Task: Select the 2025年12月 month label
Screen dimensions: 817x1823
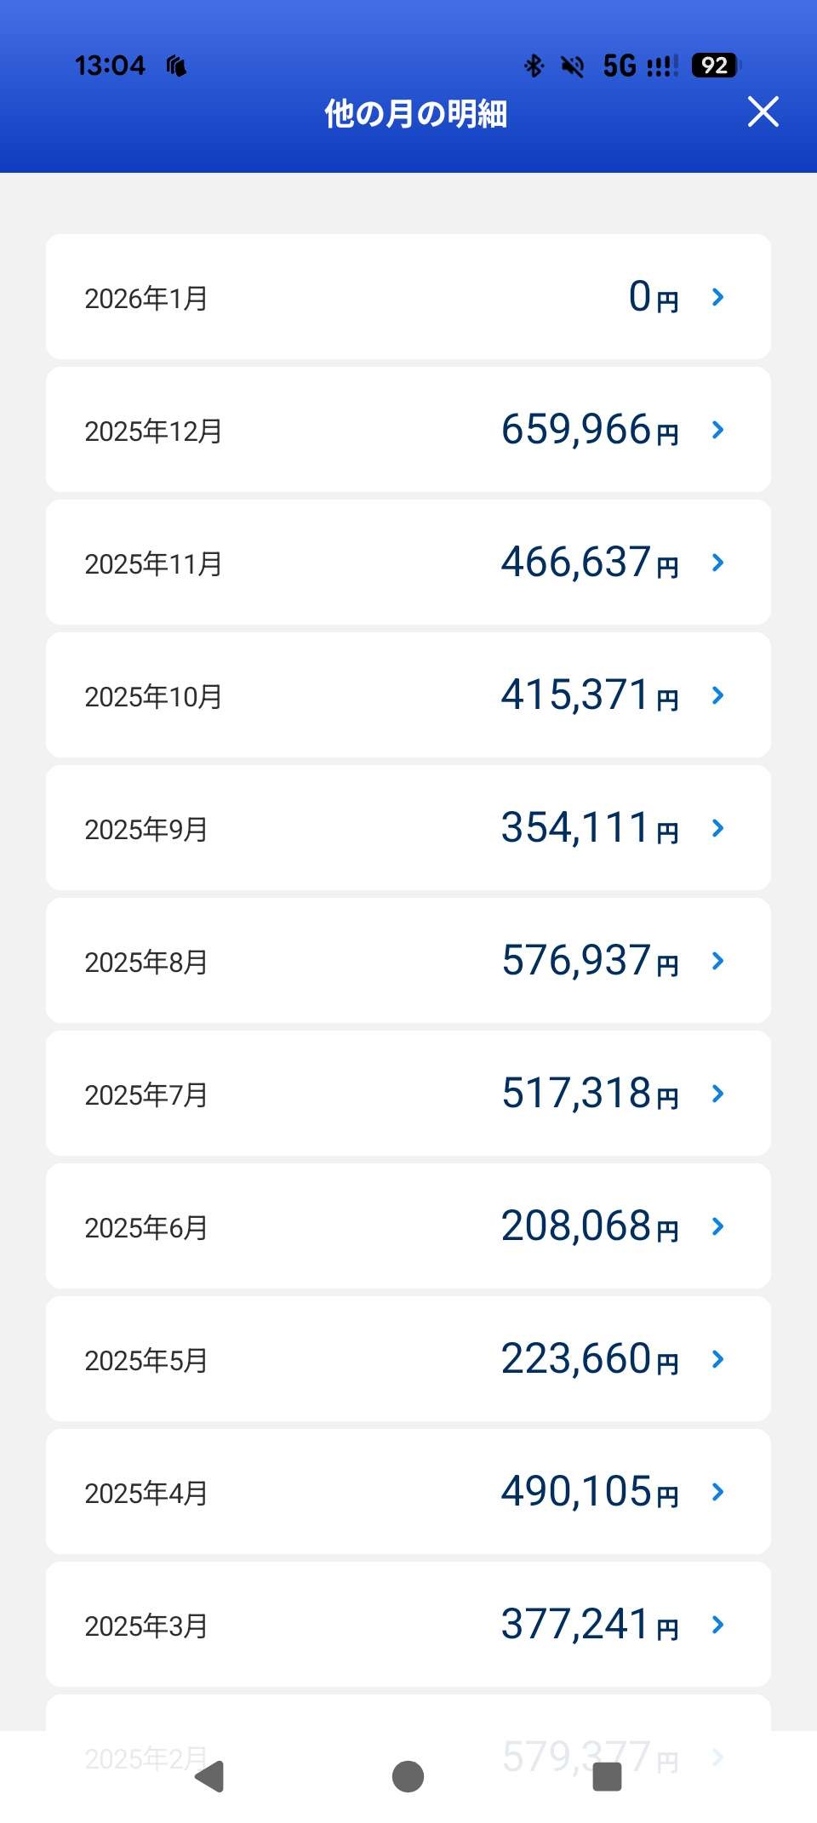Action: pos(153,431)
